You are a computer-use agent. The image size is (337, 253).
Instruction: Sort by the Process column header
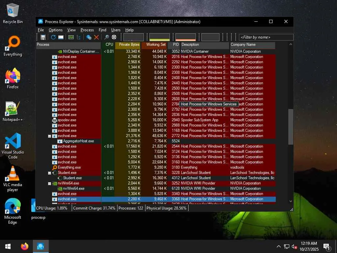(x=68, y=45)
